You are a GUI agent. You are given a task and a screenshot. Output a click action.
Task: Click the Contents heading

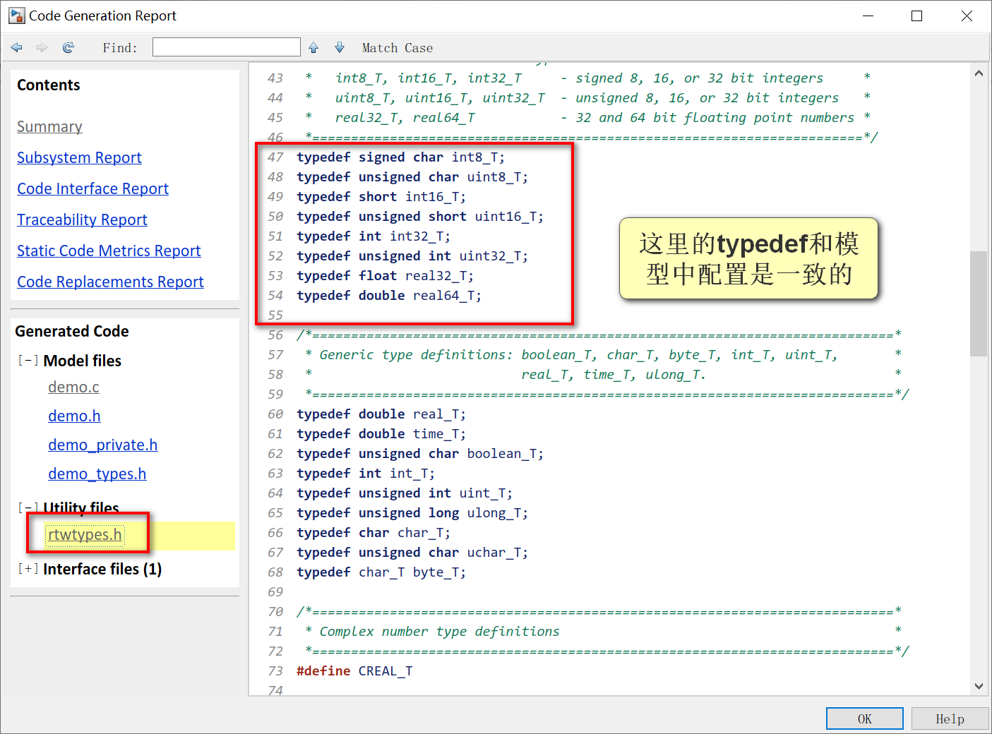click(x=49, y=85)
